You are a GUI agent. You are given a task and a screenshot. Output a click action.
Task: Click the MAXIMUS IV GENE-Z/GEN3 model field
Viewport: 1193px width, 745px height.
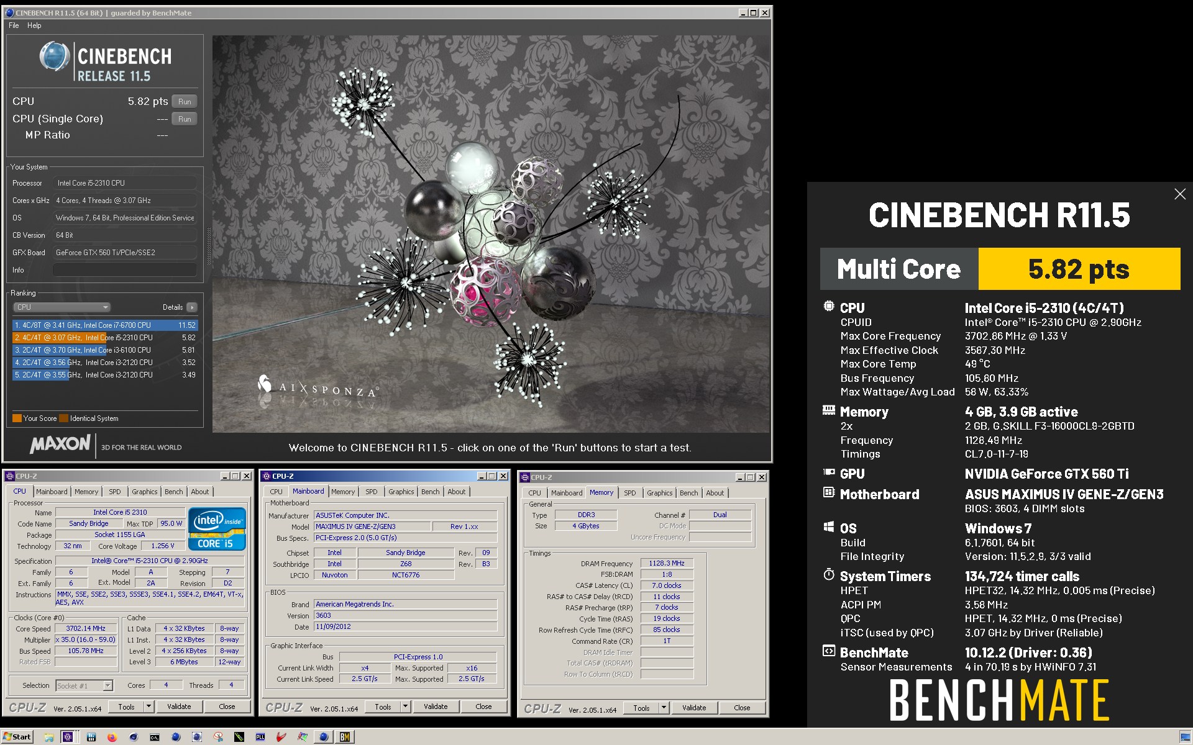click(372, 526)
